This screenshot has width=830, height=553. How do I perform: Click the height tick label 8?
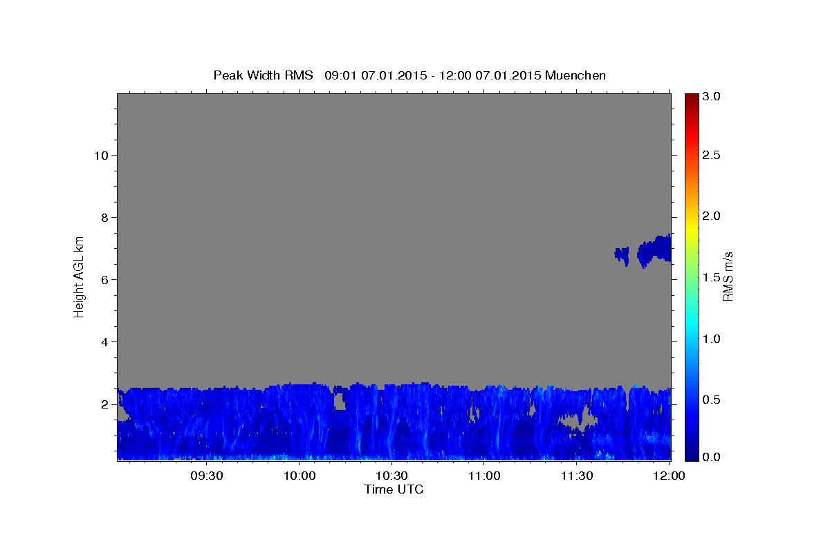click(104, 218)
